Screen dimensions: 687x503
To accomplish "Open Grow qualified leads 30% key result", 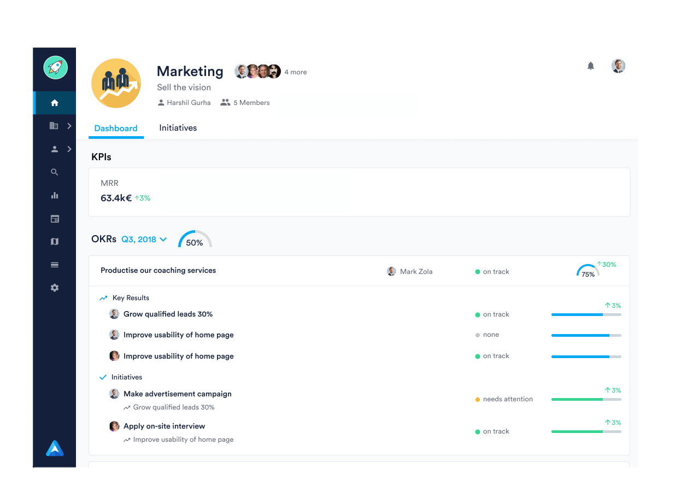I will coord(168,314).
